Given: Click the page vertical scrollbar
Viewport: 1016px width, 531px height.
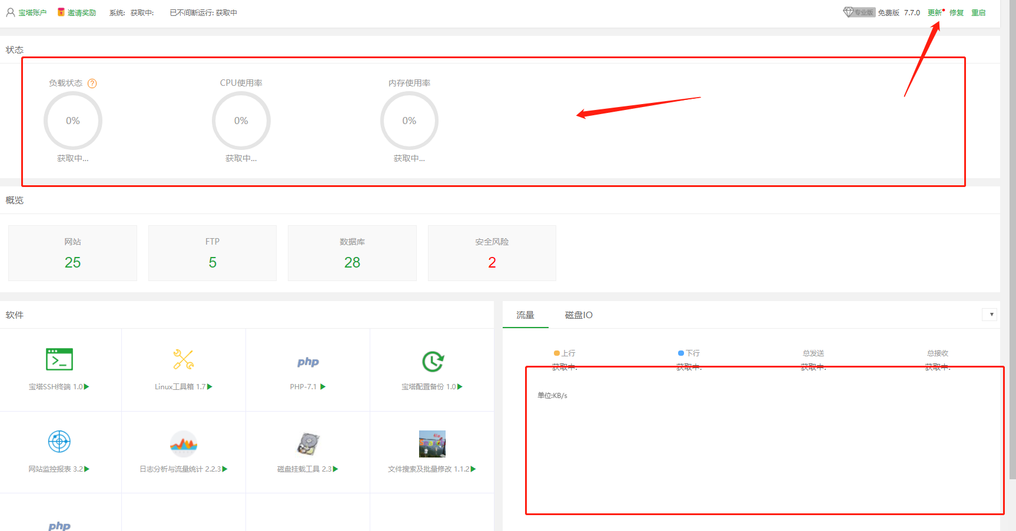Looking at the screenshot, I should click(1012, 239).
